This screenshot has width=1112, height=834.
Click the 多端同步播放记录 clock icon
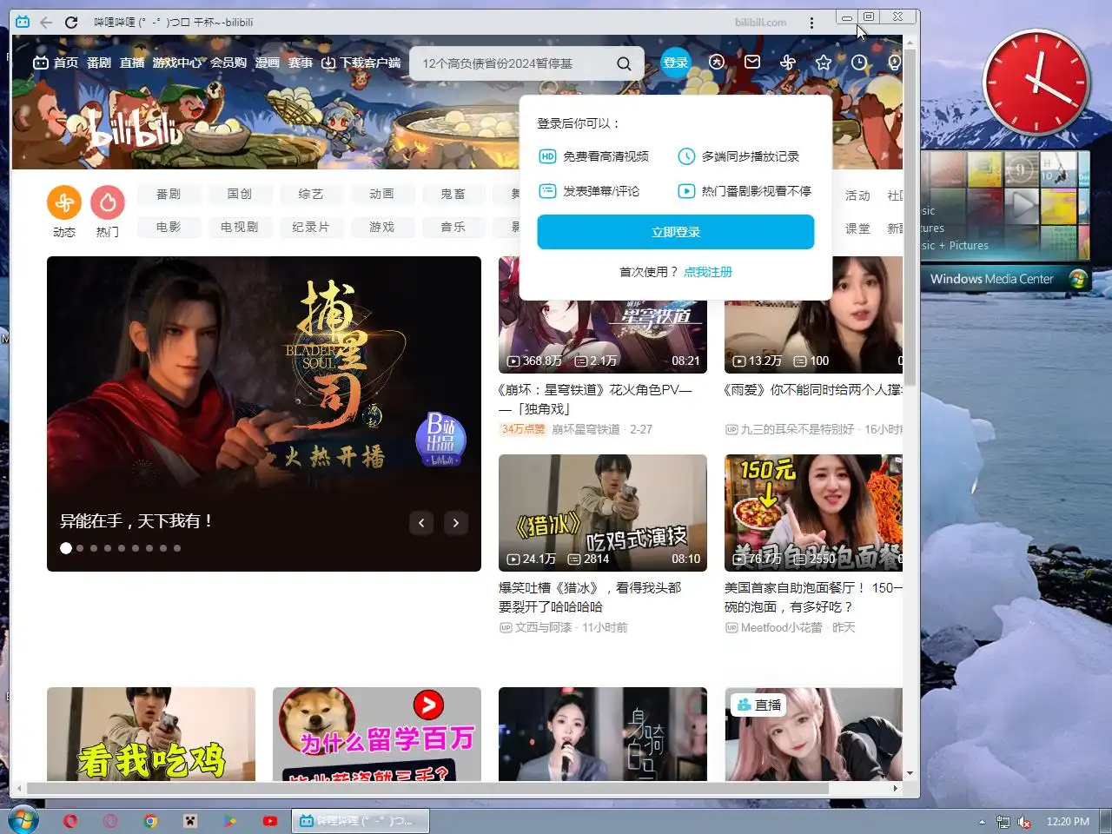point(686,156)
